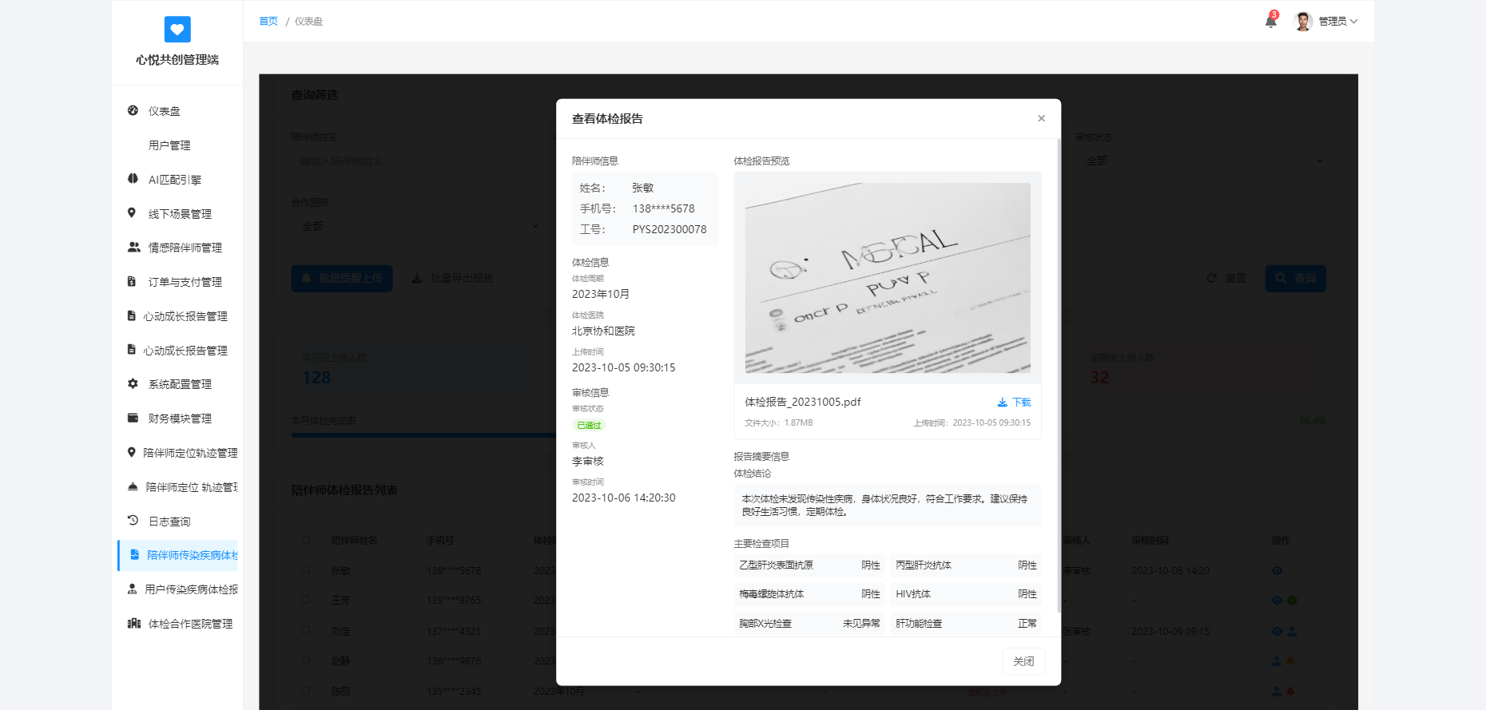Image resolution: width=1486 pixels, height=710 pixels.
Task: Click the 财务模块管理 wallet icon
Action: (x=133, y=418)
